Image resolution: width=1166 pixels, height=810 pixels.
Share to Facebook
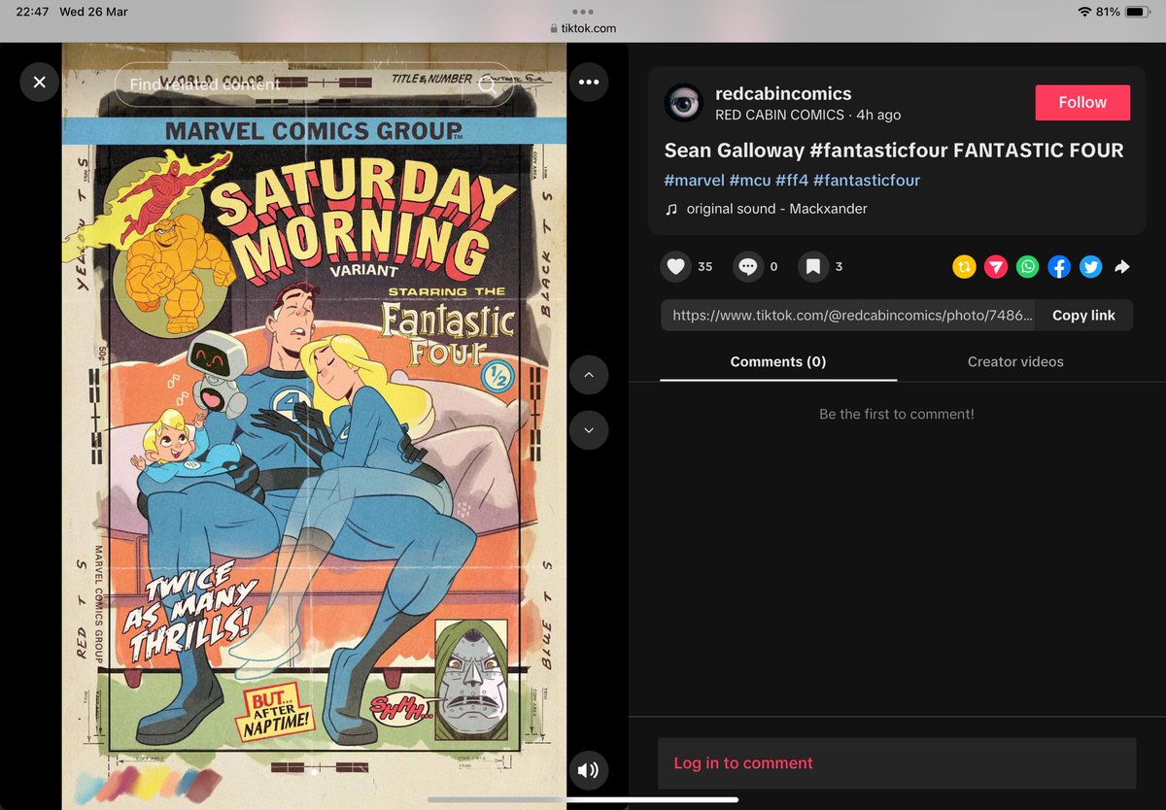coord(1059,267)
